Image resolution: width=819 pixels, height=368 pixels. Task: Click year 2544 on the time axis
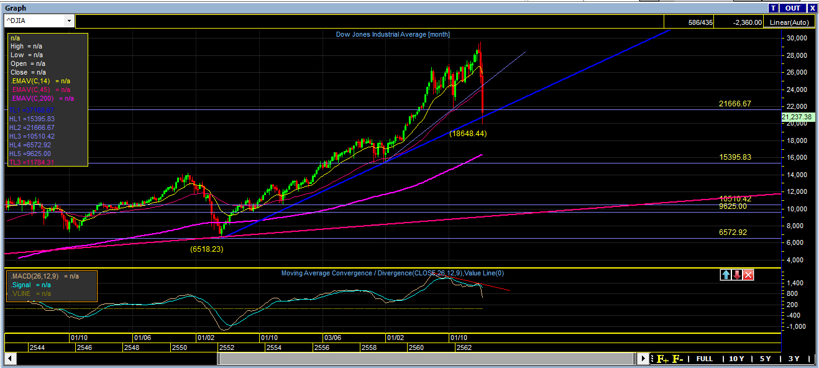click(x=37, y=347)
